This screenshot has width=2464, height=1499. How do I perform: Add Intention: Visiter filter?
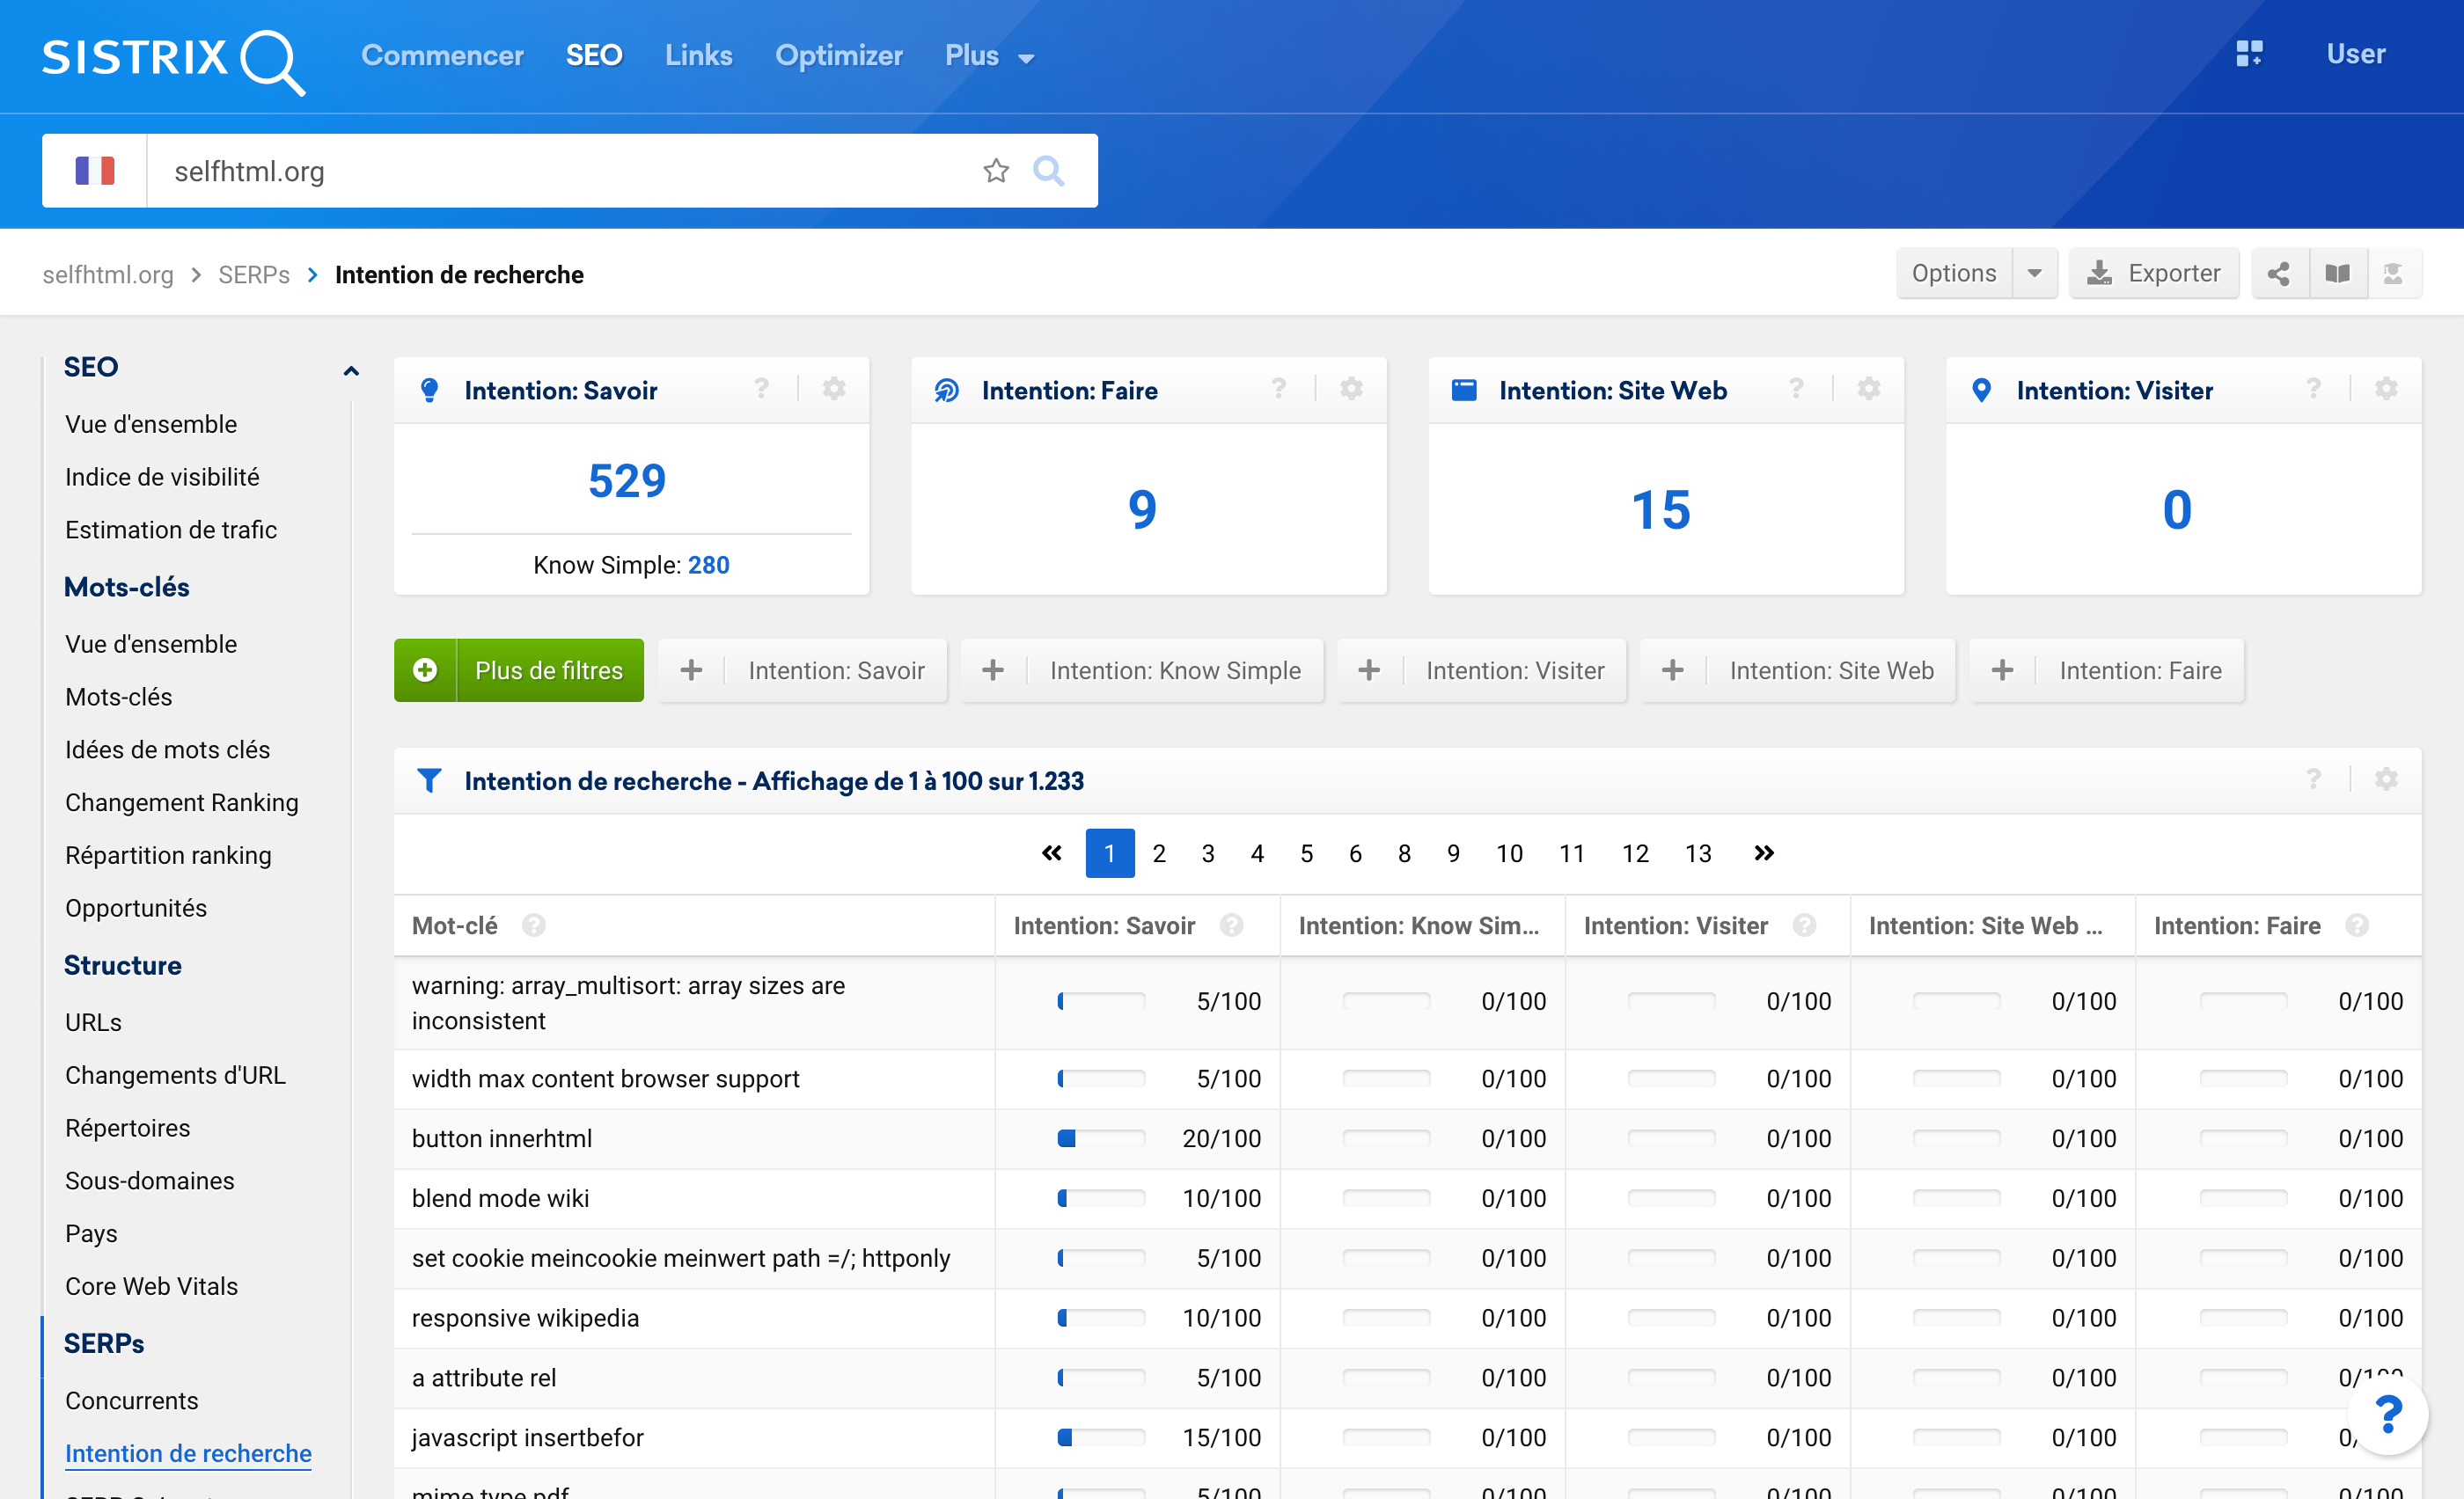click(1482, 670)
